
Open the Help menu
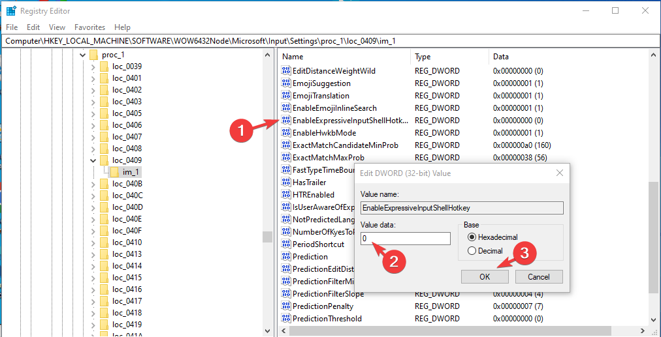pos(122,27)
